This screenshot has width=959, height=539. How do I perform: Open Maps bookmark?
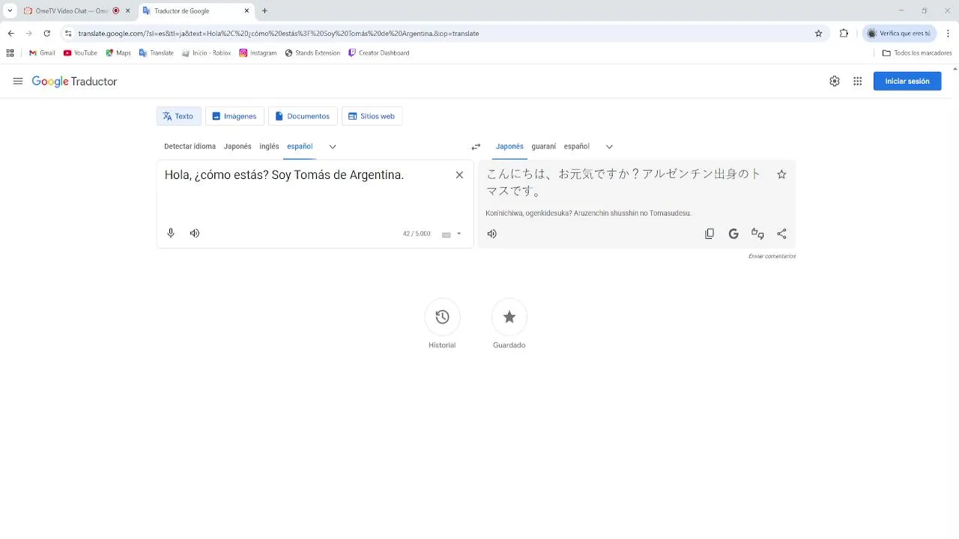click(x=118, y=53)
